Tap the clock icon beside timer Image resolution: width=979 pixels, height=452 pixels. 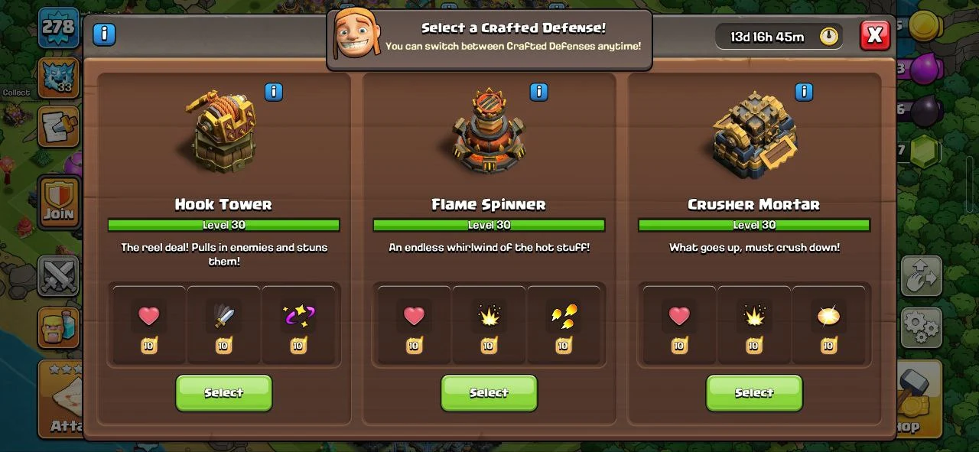pos(829,36)
